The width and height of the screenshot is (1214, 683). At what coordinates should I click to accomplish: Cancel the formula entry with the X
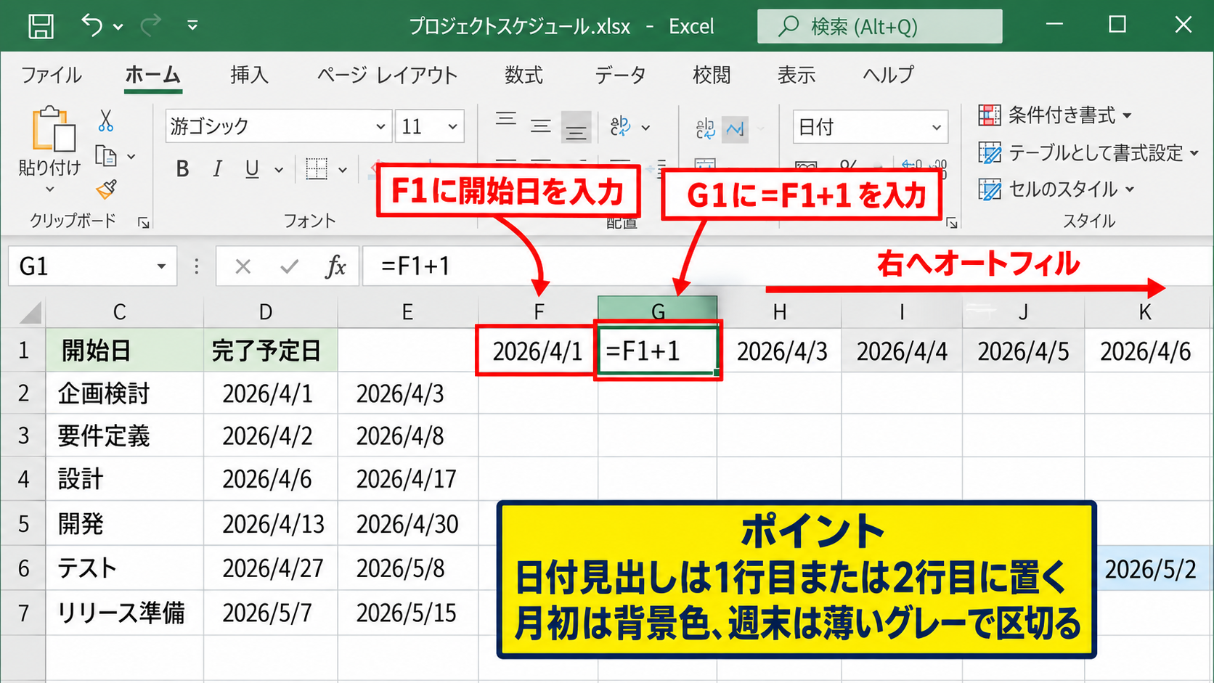pos(243,267)
